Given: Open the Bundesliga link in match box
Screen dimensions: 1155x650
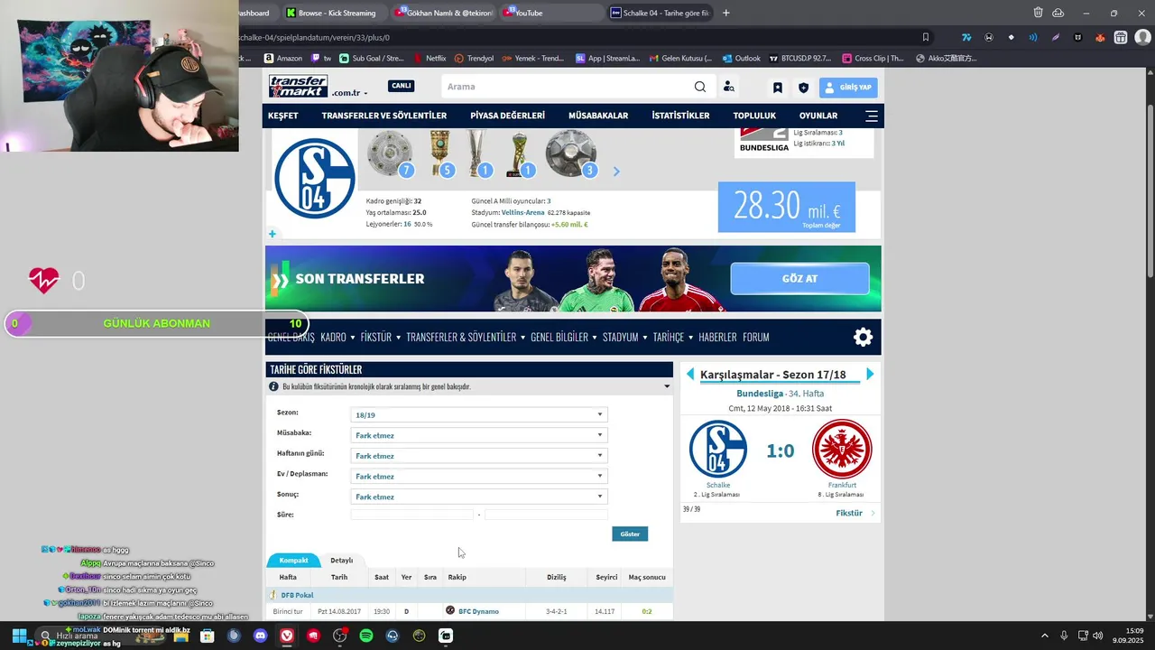Looking at the screenshot, I should click(760, 394).
